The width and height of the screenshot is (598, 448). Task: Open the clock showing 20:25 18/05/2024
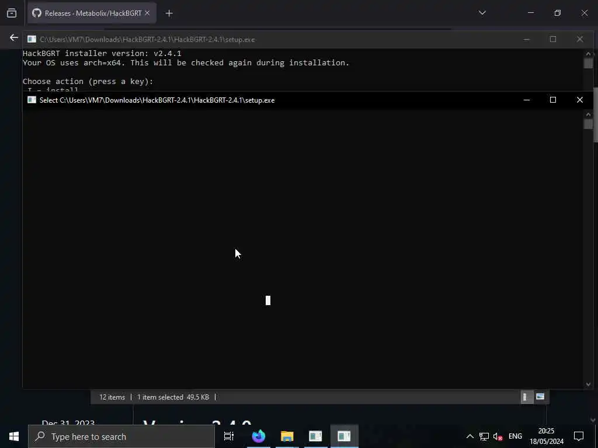546,436
